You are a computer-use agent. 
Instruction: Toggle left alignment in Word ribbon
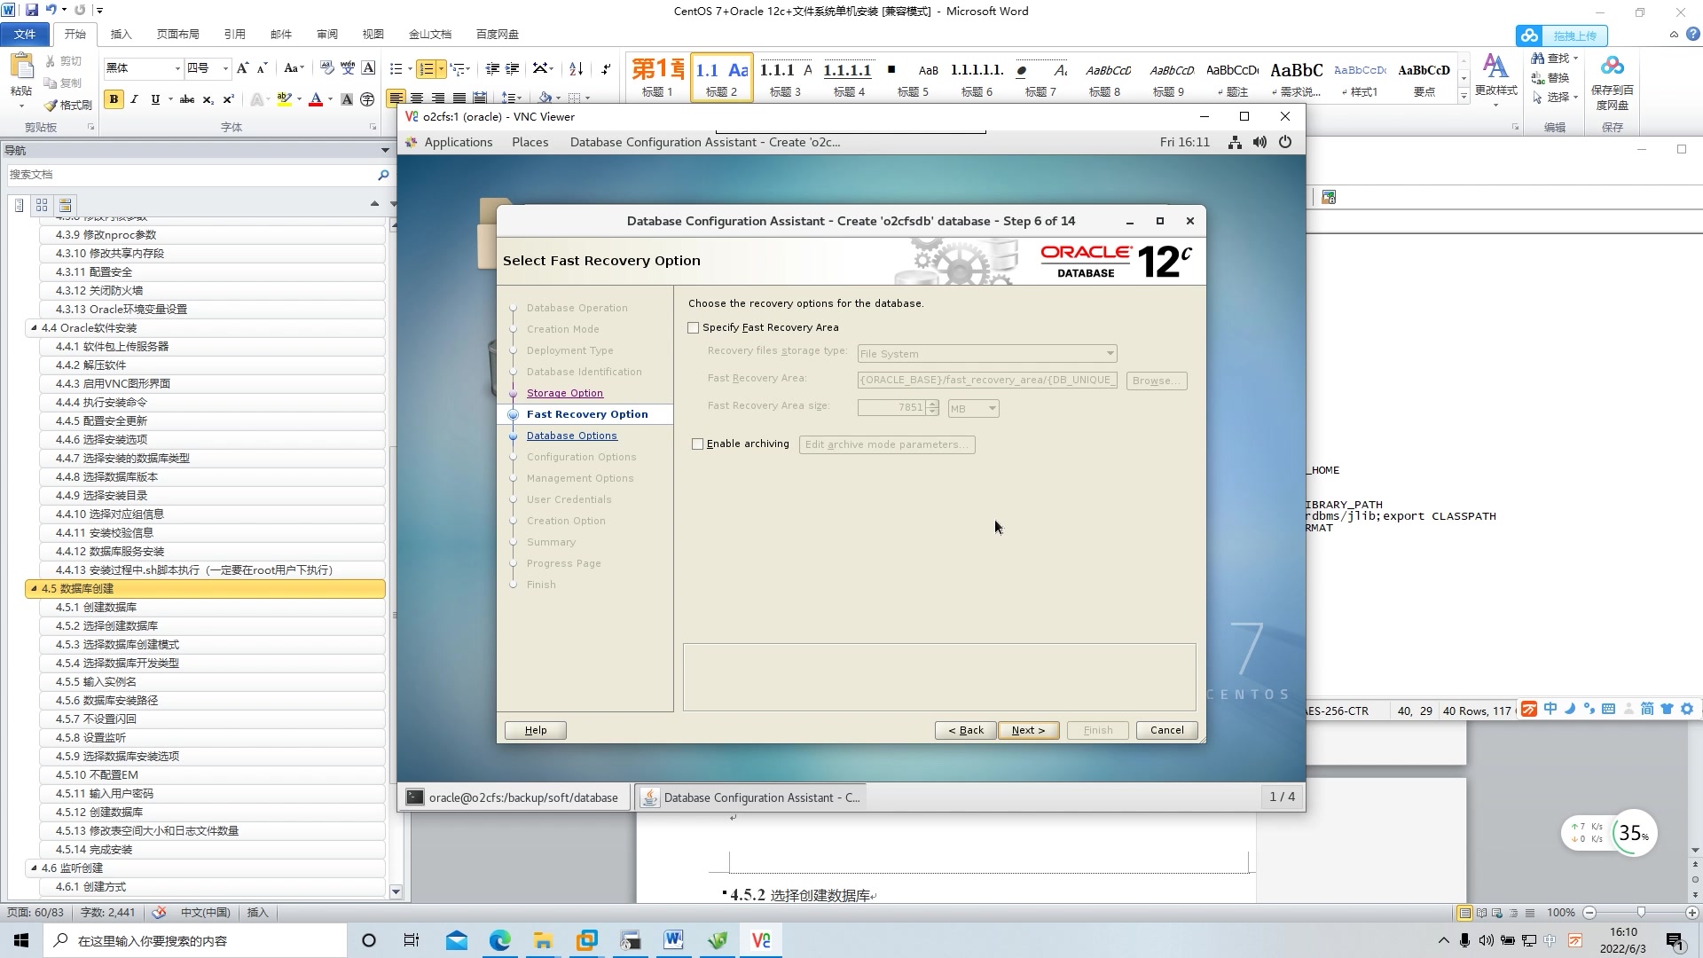[396, 98]
